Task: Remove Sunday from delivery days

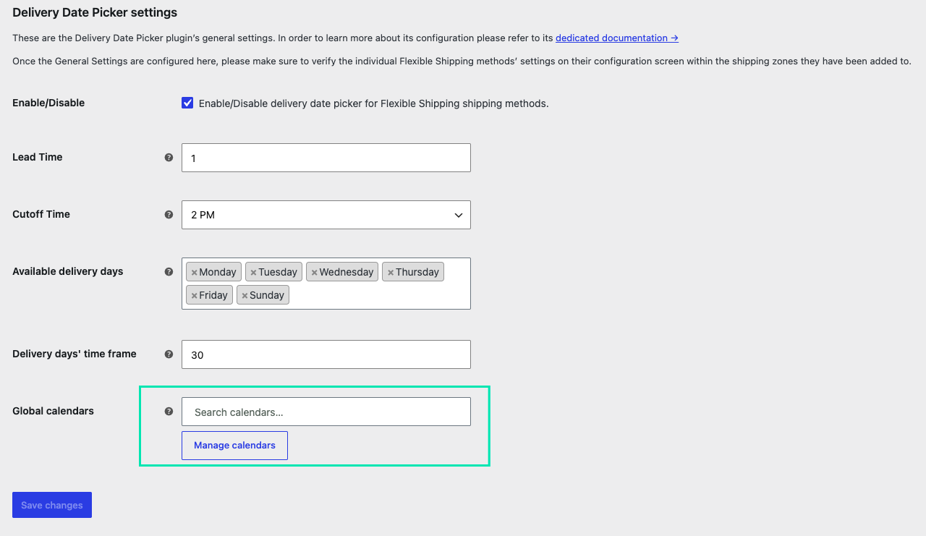Action: pos(245,295)
